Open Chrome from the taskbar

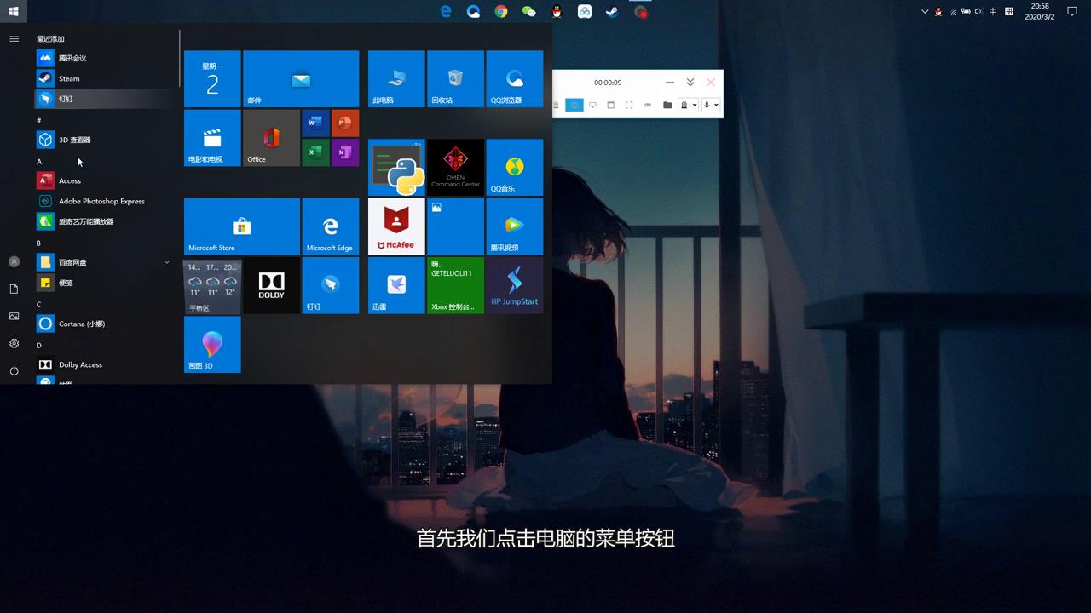tap(501, 11)
